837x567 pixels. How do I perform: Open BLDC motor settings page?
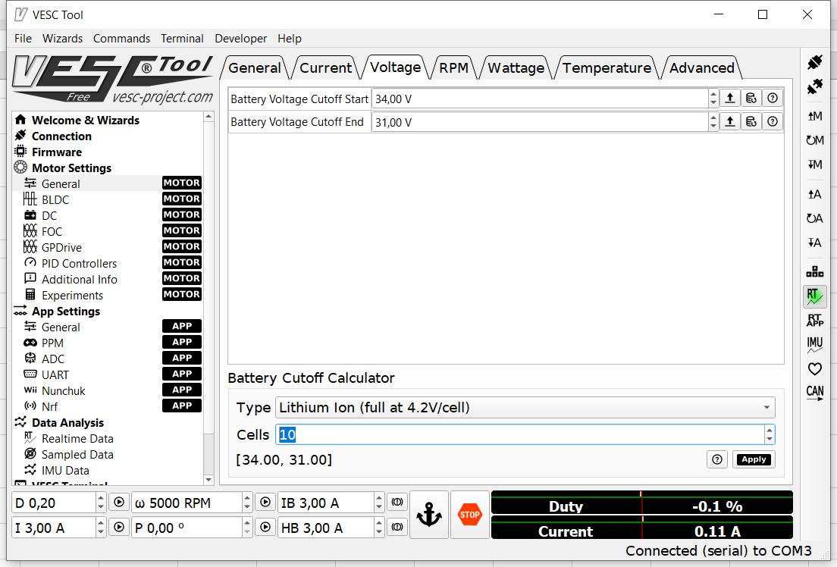tap(55, 199)
